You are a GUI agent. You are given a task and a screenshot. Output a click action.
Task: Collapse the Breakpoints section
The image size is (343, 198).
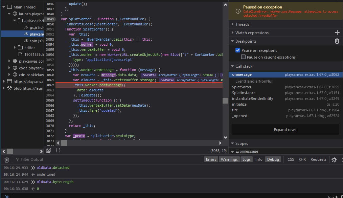click(x=232, y=41)
